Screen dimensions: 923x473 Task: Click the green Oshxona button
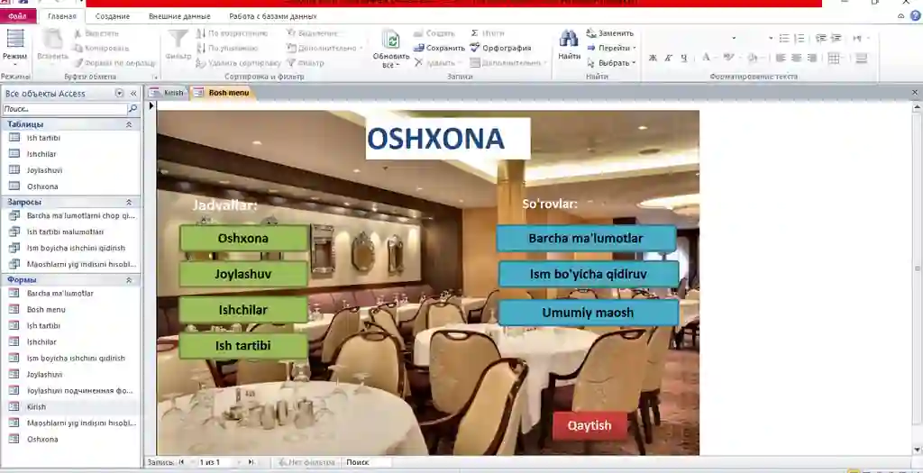tap(243, 238)
